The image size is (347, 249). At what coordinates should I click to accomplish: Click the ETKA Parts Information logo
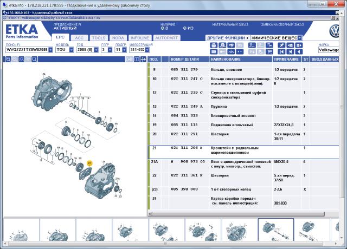[x=22, y=31]
